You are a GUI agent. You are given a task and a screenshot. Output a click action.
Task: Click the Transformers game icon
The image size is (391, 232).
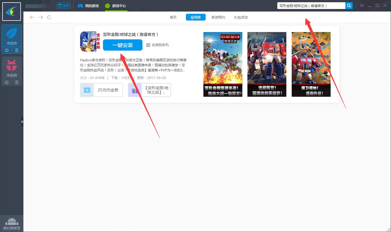coord(90,41)
